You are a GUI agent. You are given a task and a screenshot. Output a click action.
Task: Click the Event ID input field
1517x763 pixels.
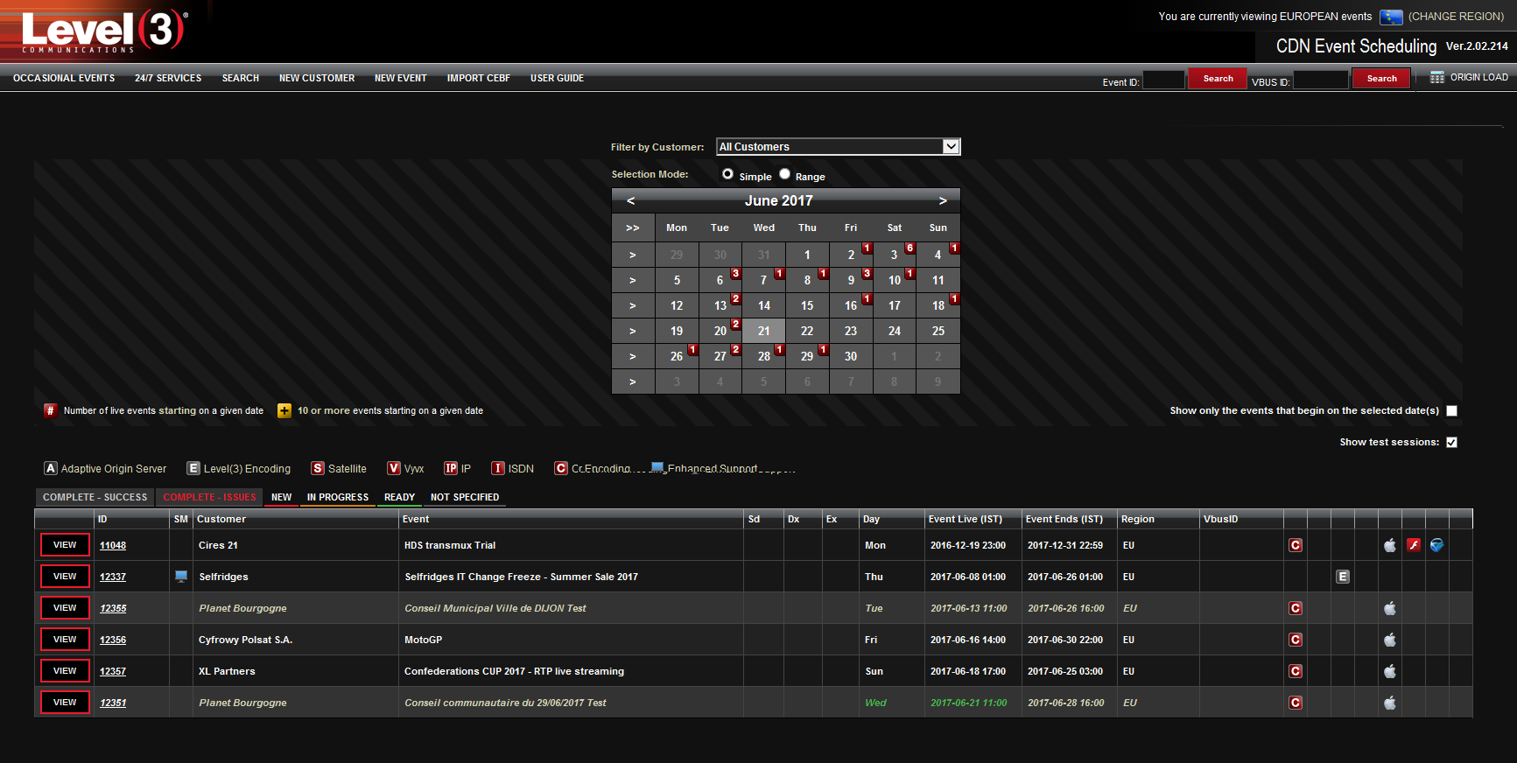tap(1163, 80)
